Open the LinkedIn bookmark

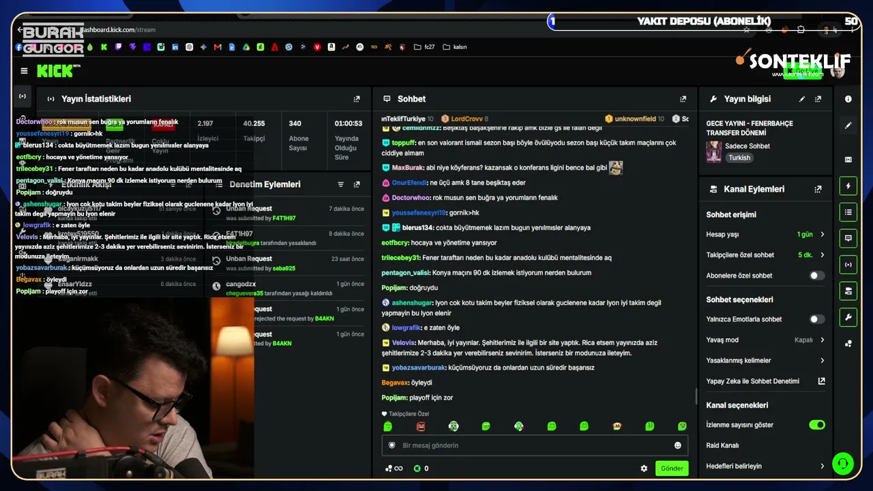coord(175,47)
